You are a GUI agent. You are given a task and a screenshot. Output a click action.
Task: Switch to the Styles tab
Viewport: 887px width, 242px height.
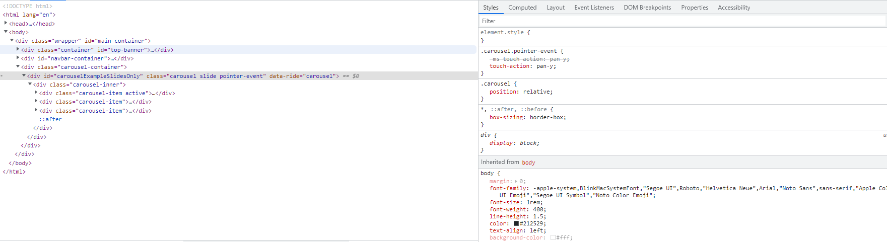coord(491,8)
